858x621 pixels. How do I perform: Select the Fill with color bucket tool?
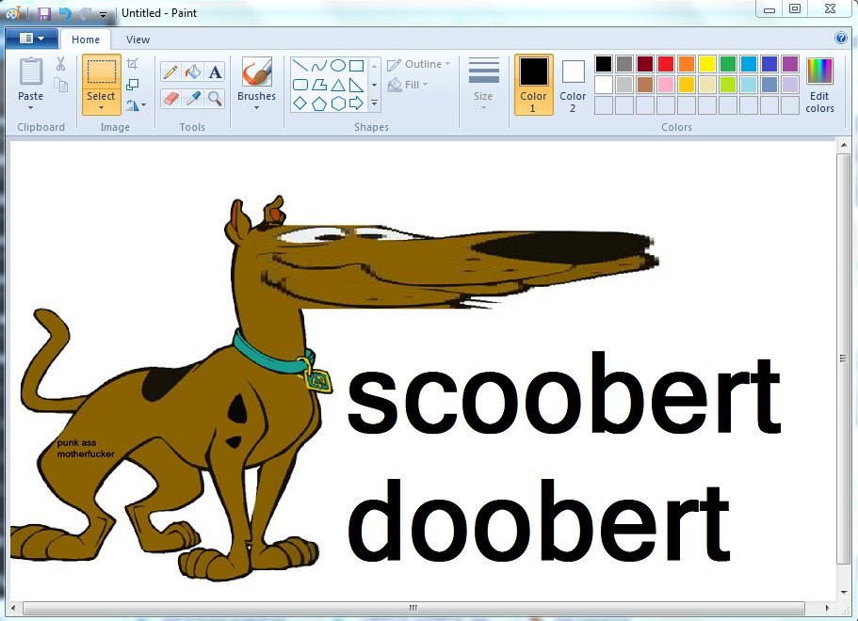(x=193, y=72)
